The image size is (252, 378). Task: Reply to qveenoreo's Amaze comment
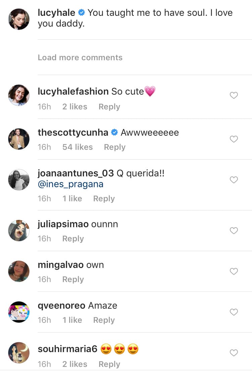coord(104,320)
